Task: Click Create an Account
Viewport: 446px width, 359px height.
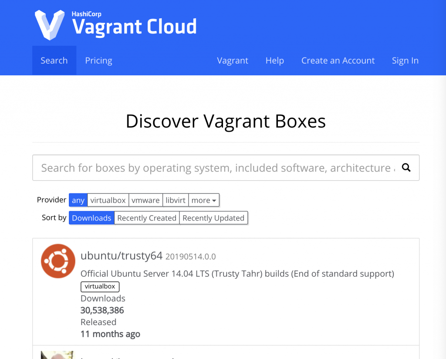Action: tap(338, 60)
